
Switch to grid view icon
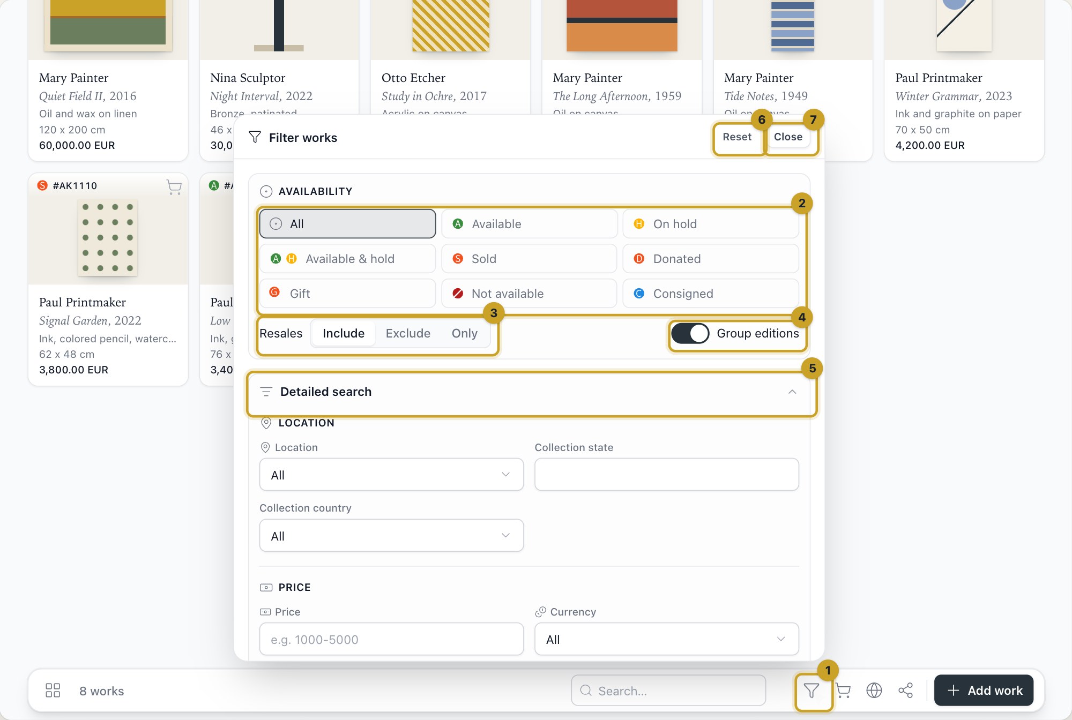click(x=53, y=691)
